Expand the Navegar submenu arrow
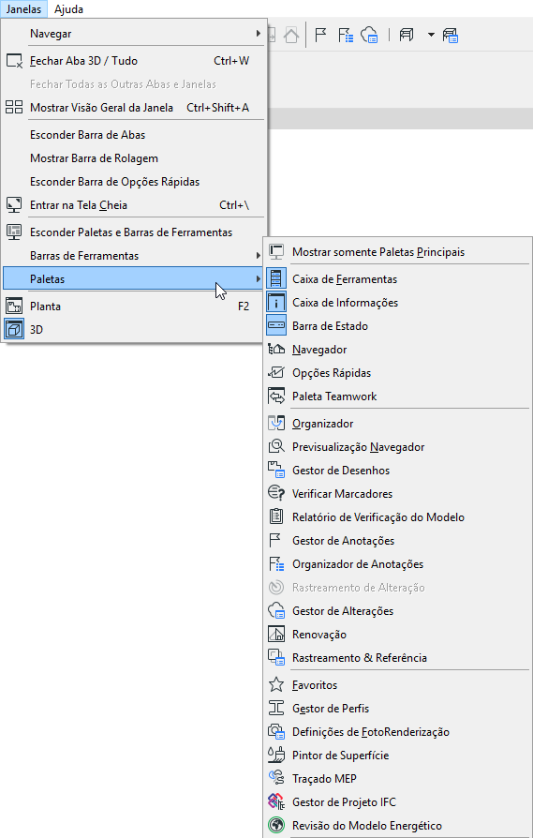Screen dimensions: 533x838 [258, 33]
